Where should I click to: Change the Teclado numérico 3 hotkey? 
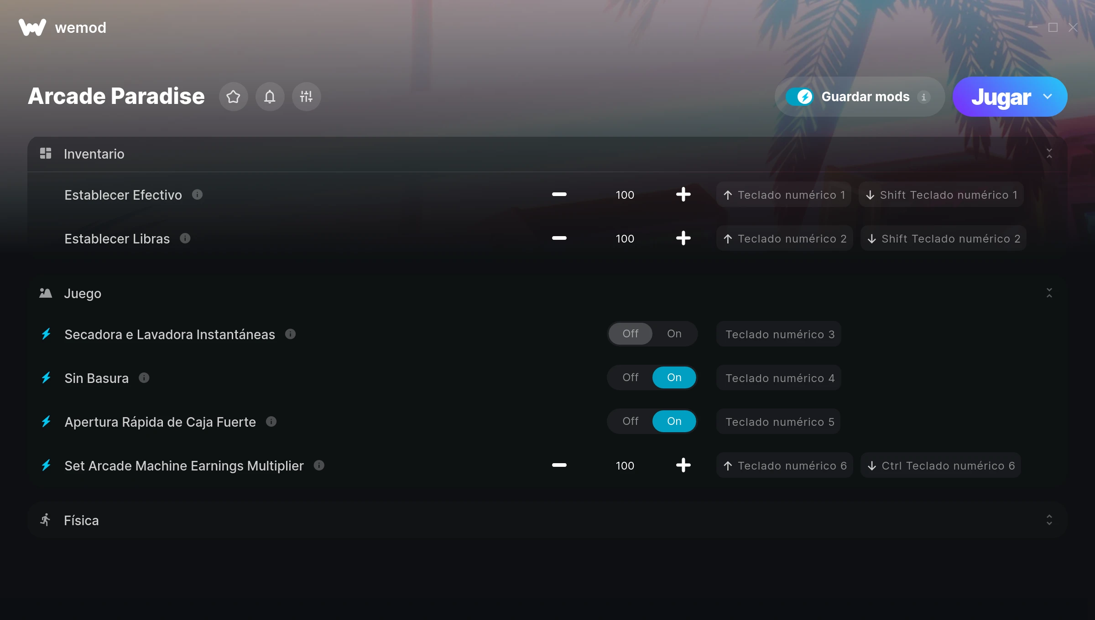tap(779, 334)
